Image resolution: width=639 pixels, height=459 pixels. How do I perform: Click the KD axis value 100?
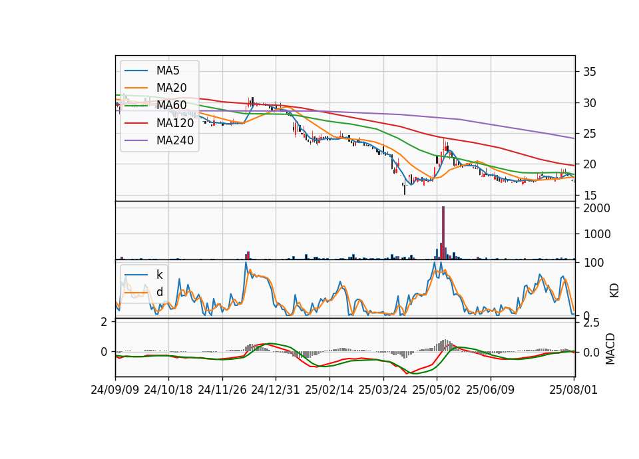click(x=593, y=263)
